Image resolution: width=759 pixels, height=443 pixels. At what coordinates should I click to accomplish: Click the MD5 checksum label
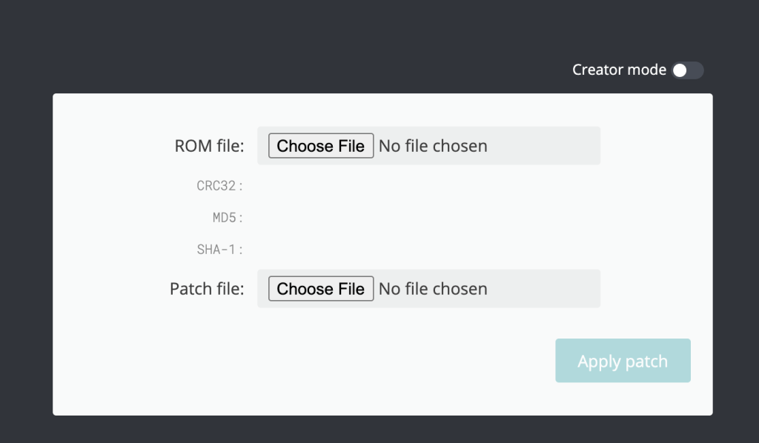click(x=228, y=218)
